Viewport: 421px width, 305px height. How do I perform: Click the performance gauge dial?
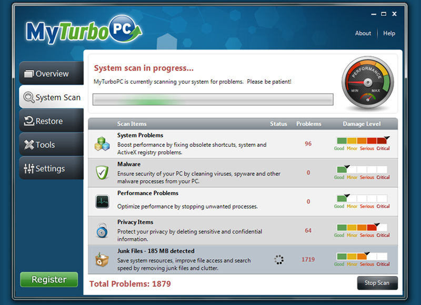368,83
